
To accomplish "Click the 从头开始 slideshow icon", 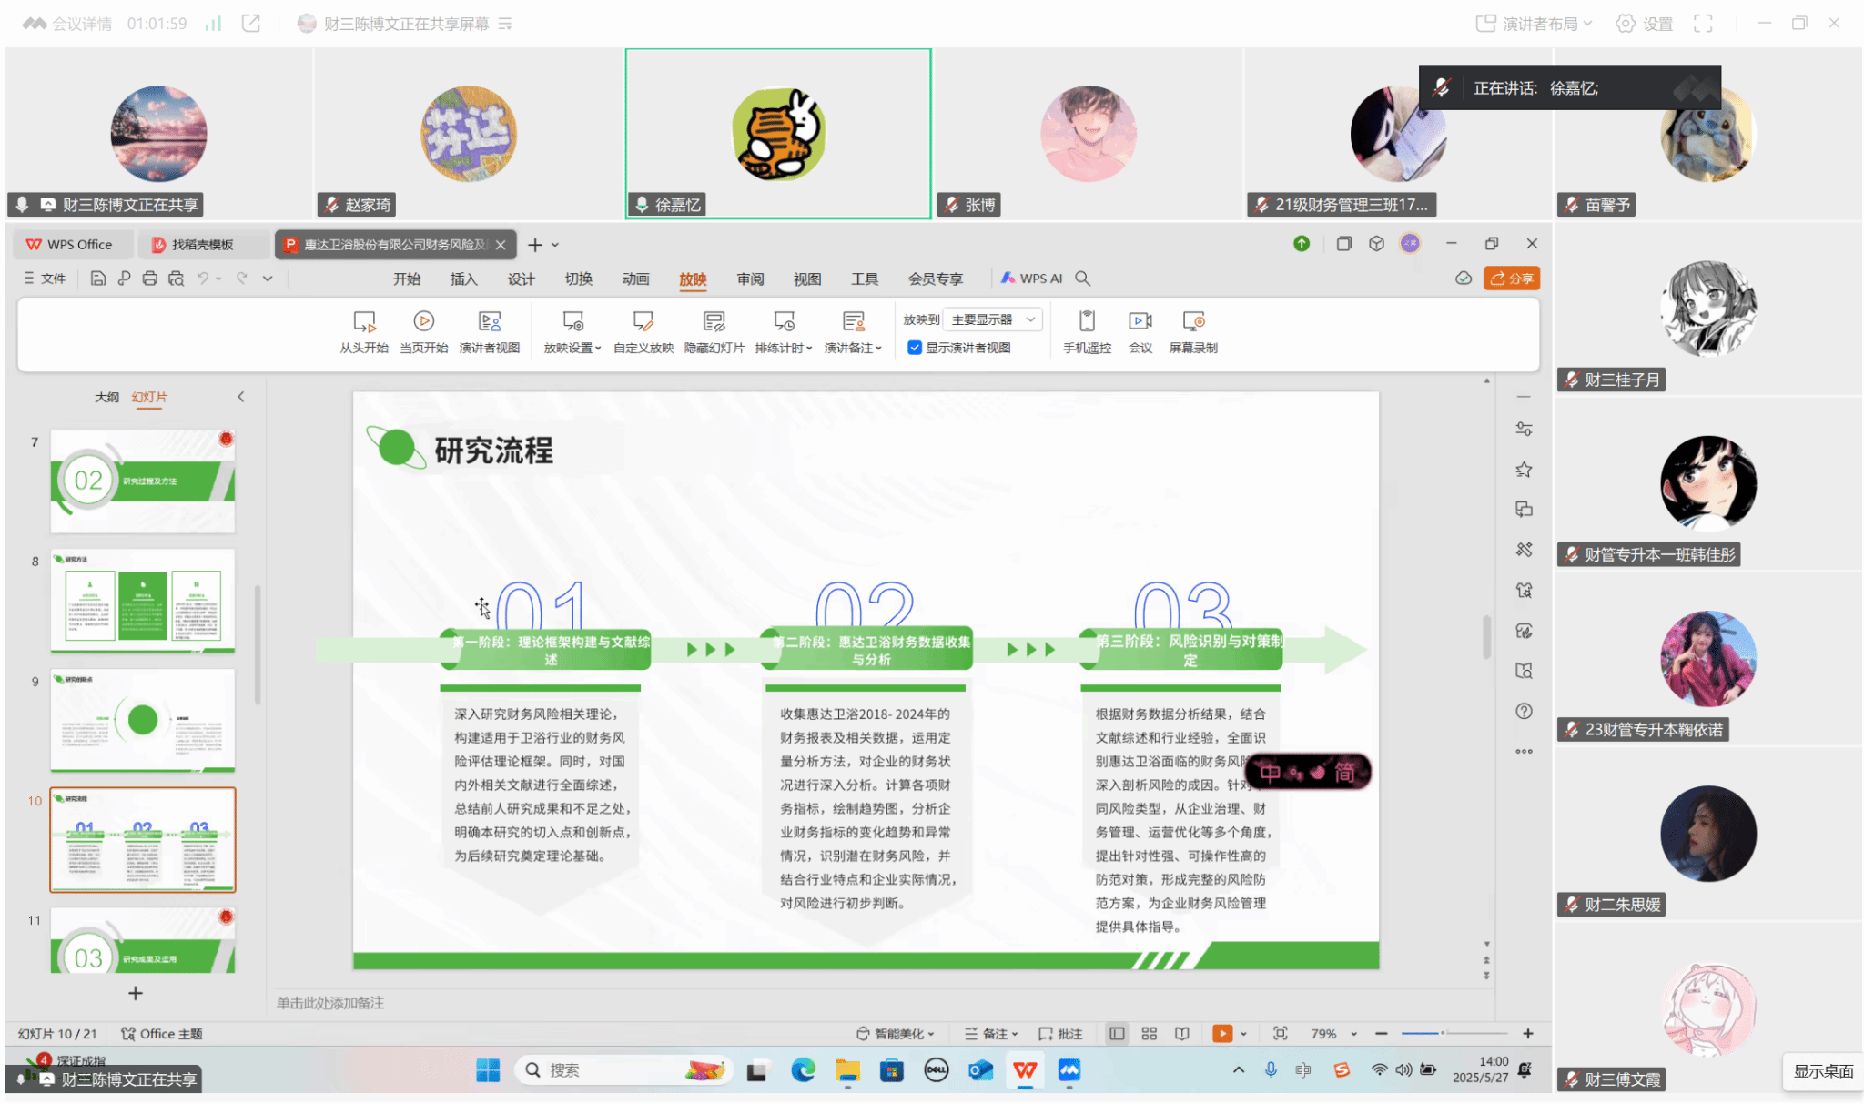I will (x=363, y=322).
